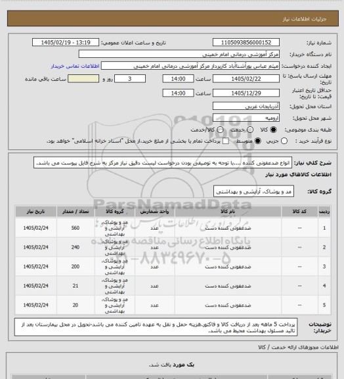Click the date 1405/02/24 in row 2

coord(35,247)
